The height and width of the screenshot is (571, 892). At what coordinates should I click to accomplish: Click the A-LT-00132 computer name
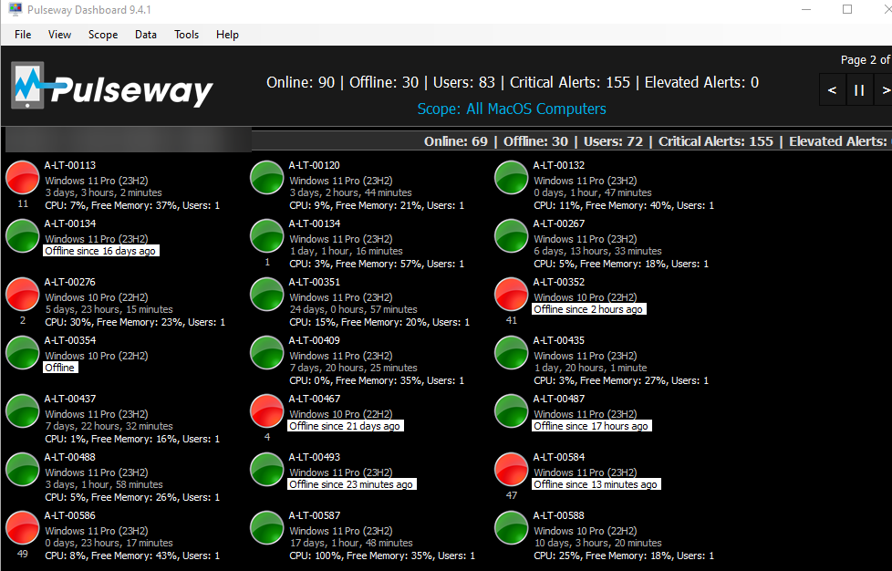pyautogui.click(x=558, y=165)
